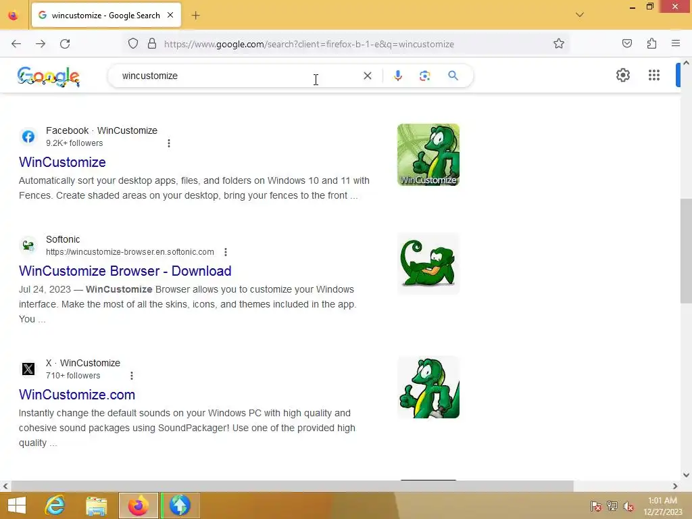
Task: Click the '9.2K+ followers' text
Action: pyautogui.click(x=74, y=143)
